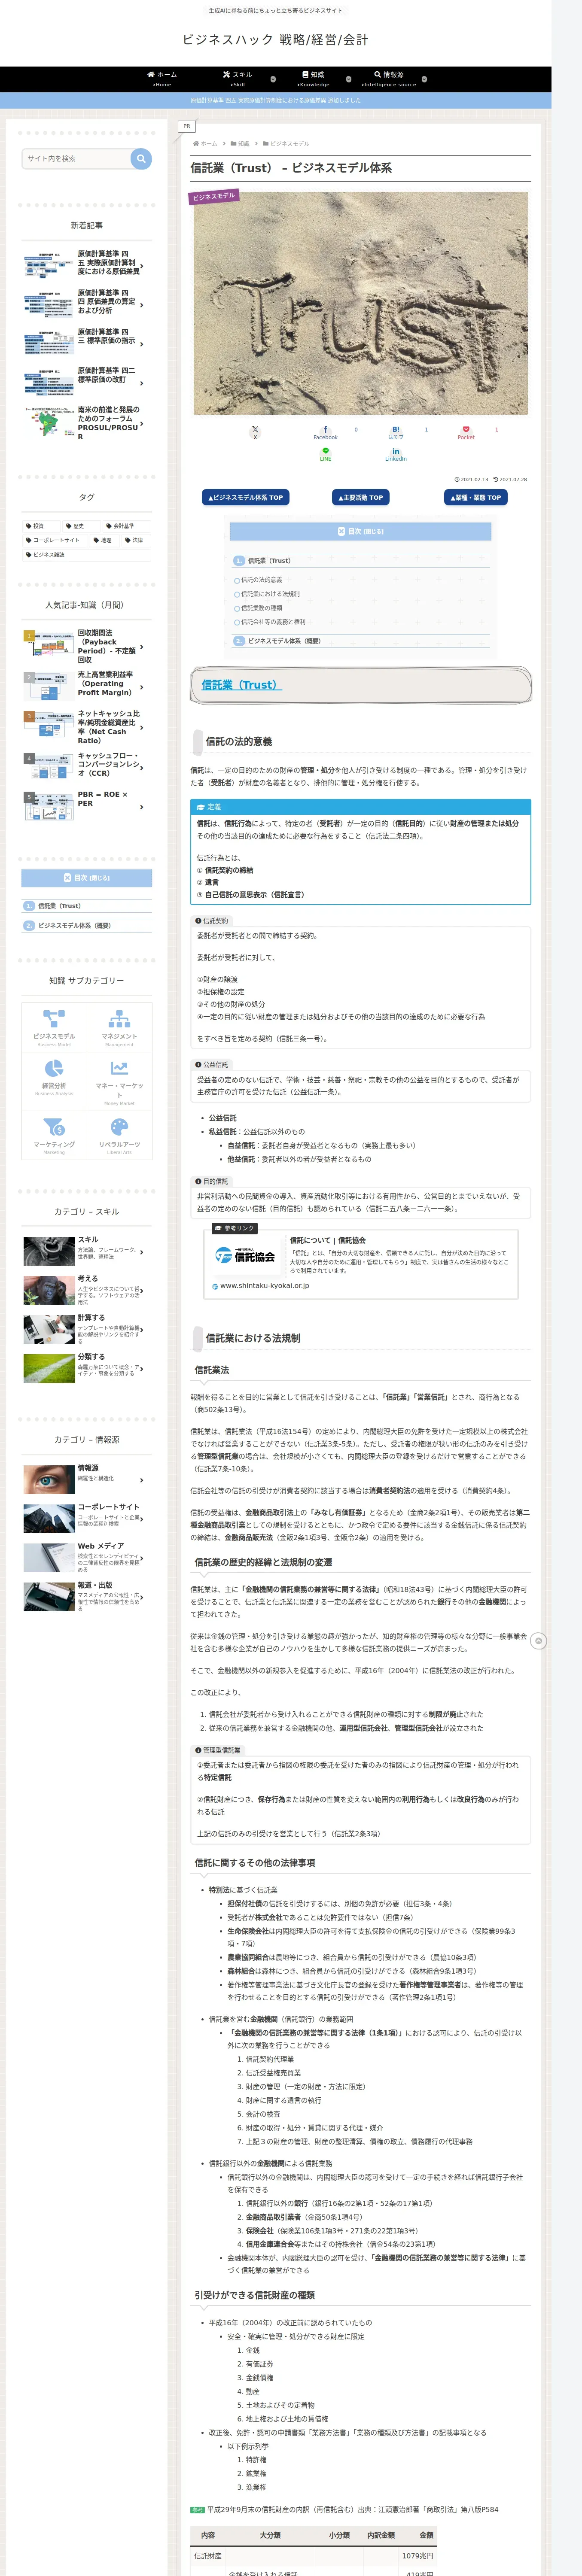Jump to 信託業における法規制 in contents
582x2576 pixels.
coord(270,594)
